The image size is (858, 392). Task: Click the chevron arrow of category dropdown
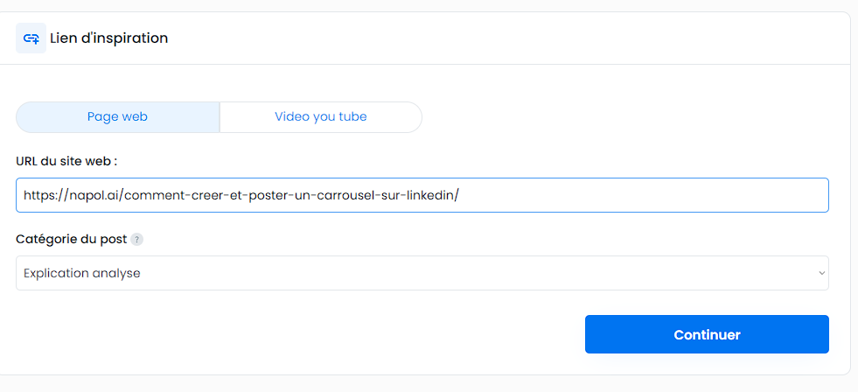pos(821,273)
